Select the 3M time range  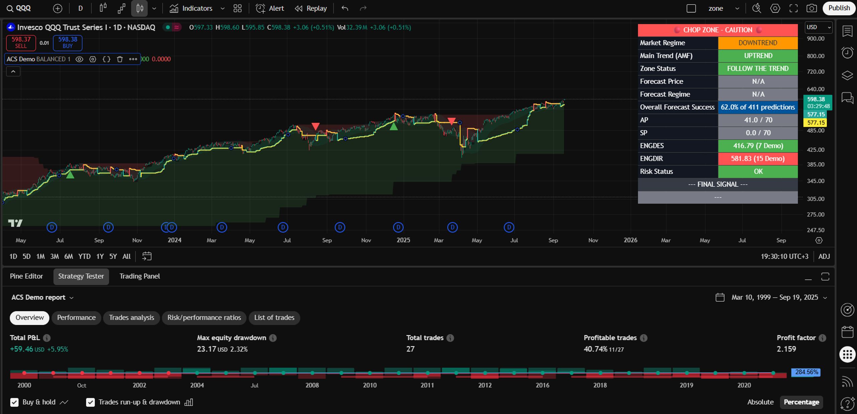(x=55, y=256)
